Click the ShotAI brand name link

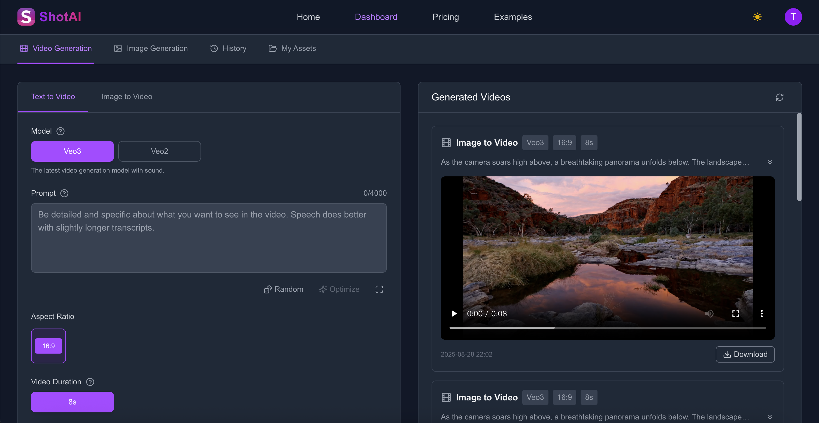tap(60, 17)
